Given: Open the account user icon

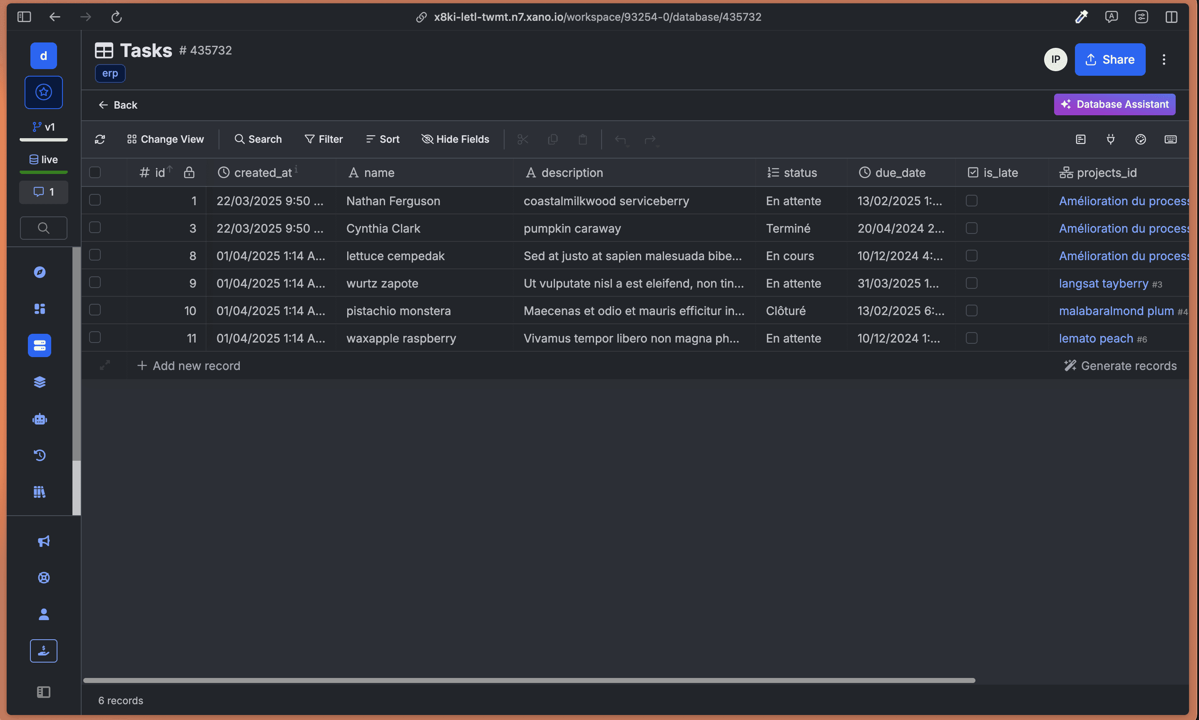Looking at the screenshot, I should (44, 614).
